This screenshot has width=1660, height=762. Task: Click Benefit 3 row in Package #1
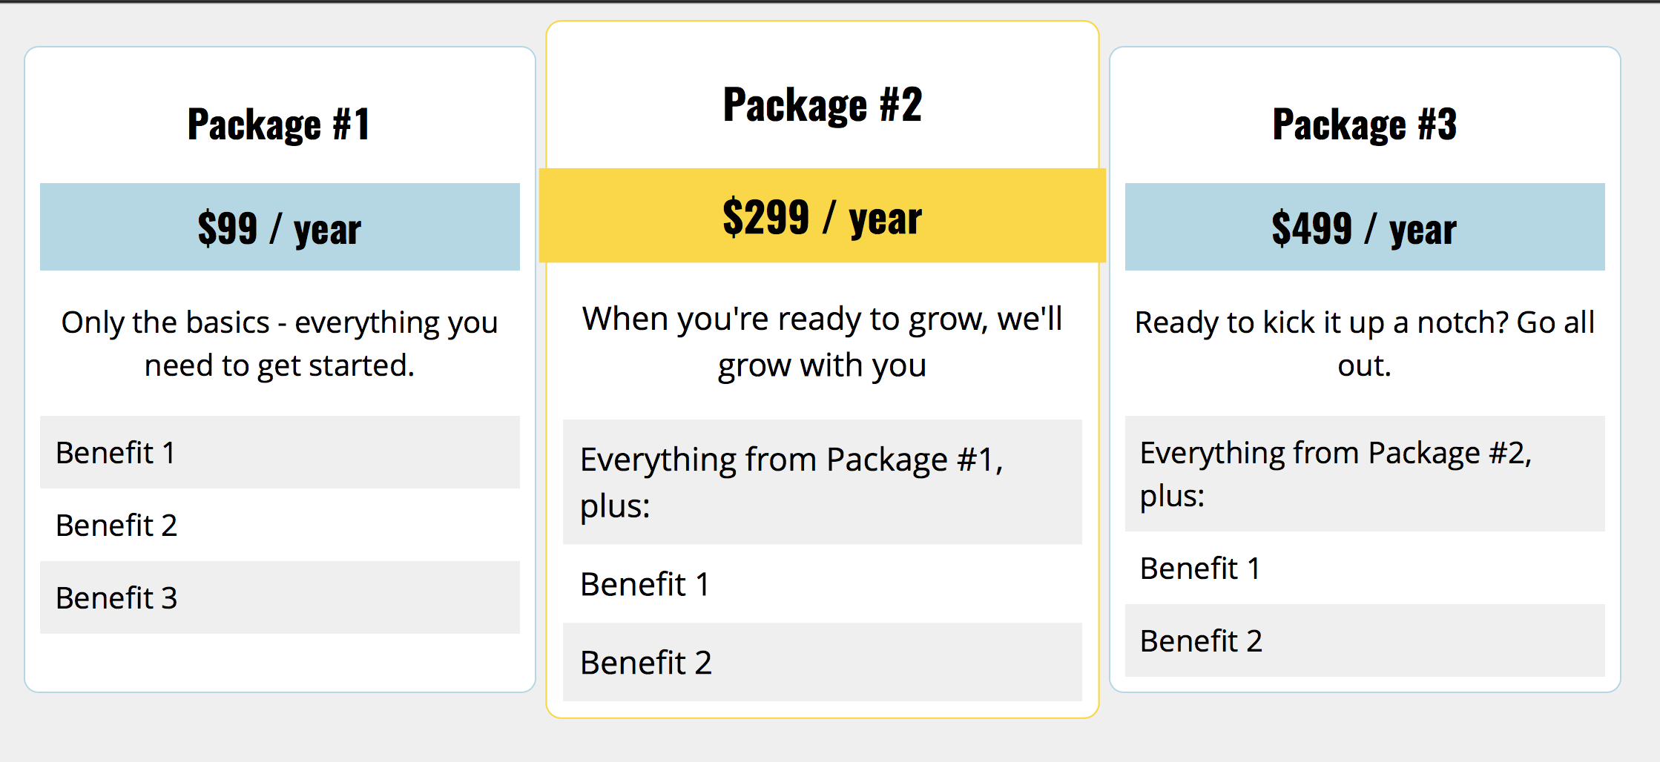coord(280,598)
